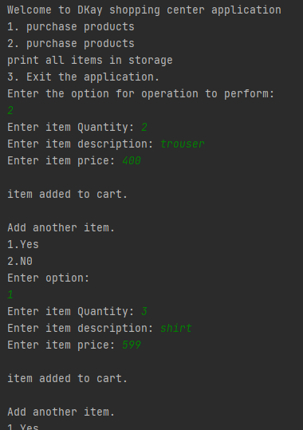
Task: Click the green input value 1 under the "Enter option:" prompt
Action: 10,295
